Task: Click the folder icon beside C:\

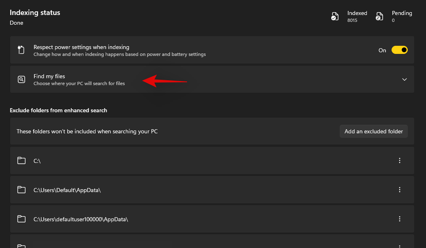Action: (21, 161)
